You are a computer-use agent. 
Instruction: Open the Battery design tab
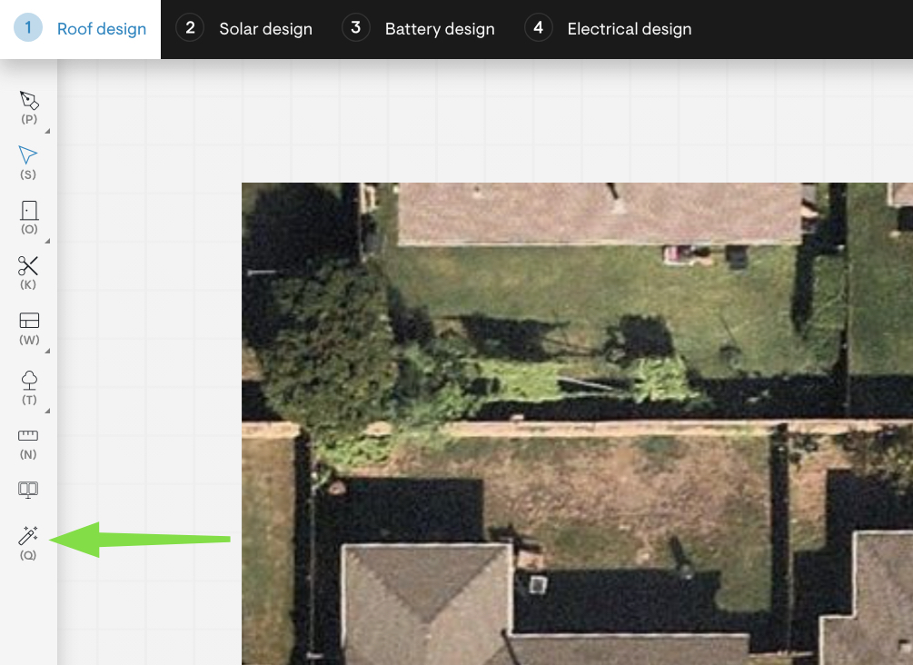[439, 28]
